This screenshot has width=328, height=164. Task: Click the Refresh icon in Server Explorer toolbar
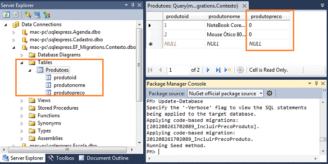pyautogui.click(x=6, y=15)
